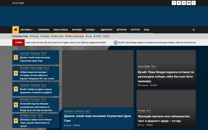Click number 5 badge in sidebar list
This screenshot has width=208, height=130.
click(x=16, y=105)
